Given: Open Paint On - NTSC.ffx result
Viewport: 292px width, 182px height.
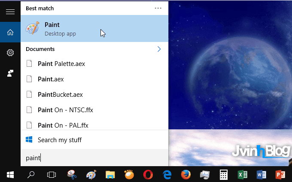Looking at the screenshot, I should tap(94, 110).
